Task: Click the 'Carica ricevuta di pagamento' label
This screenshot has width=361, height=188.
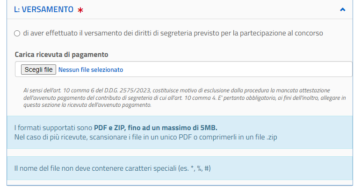Action: (61, 55)
